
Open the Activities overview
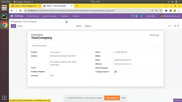pyautogui.click(x=6, y=2)
